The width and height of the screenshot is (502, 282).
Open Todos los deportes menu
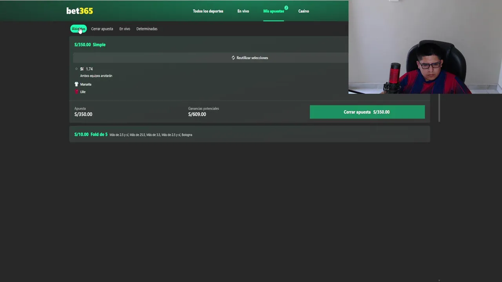pos(208,11)
